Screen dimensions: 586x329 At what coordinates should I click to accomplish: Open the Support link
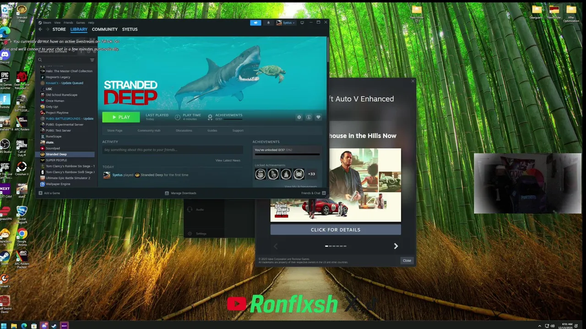tap(238, 131)
